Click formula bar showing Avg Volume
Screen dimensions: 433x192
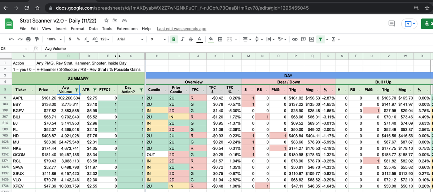(x=238, y=48)
